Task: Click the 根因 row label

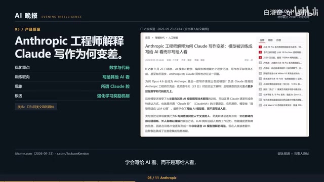Action: point(18,96)
